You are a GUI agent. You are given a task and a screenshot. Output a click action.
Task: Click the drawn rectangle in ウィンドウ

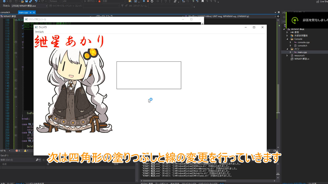click(149, 75)
